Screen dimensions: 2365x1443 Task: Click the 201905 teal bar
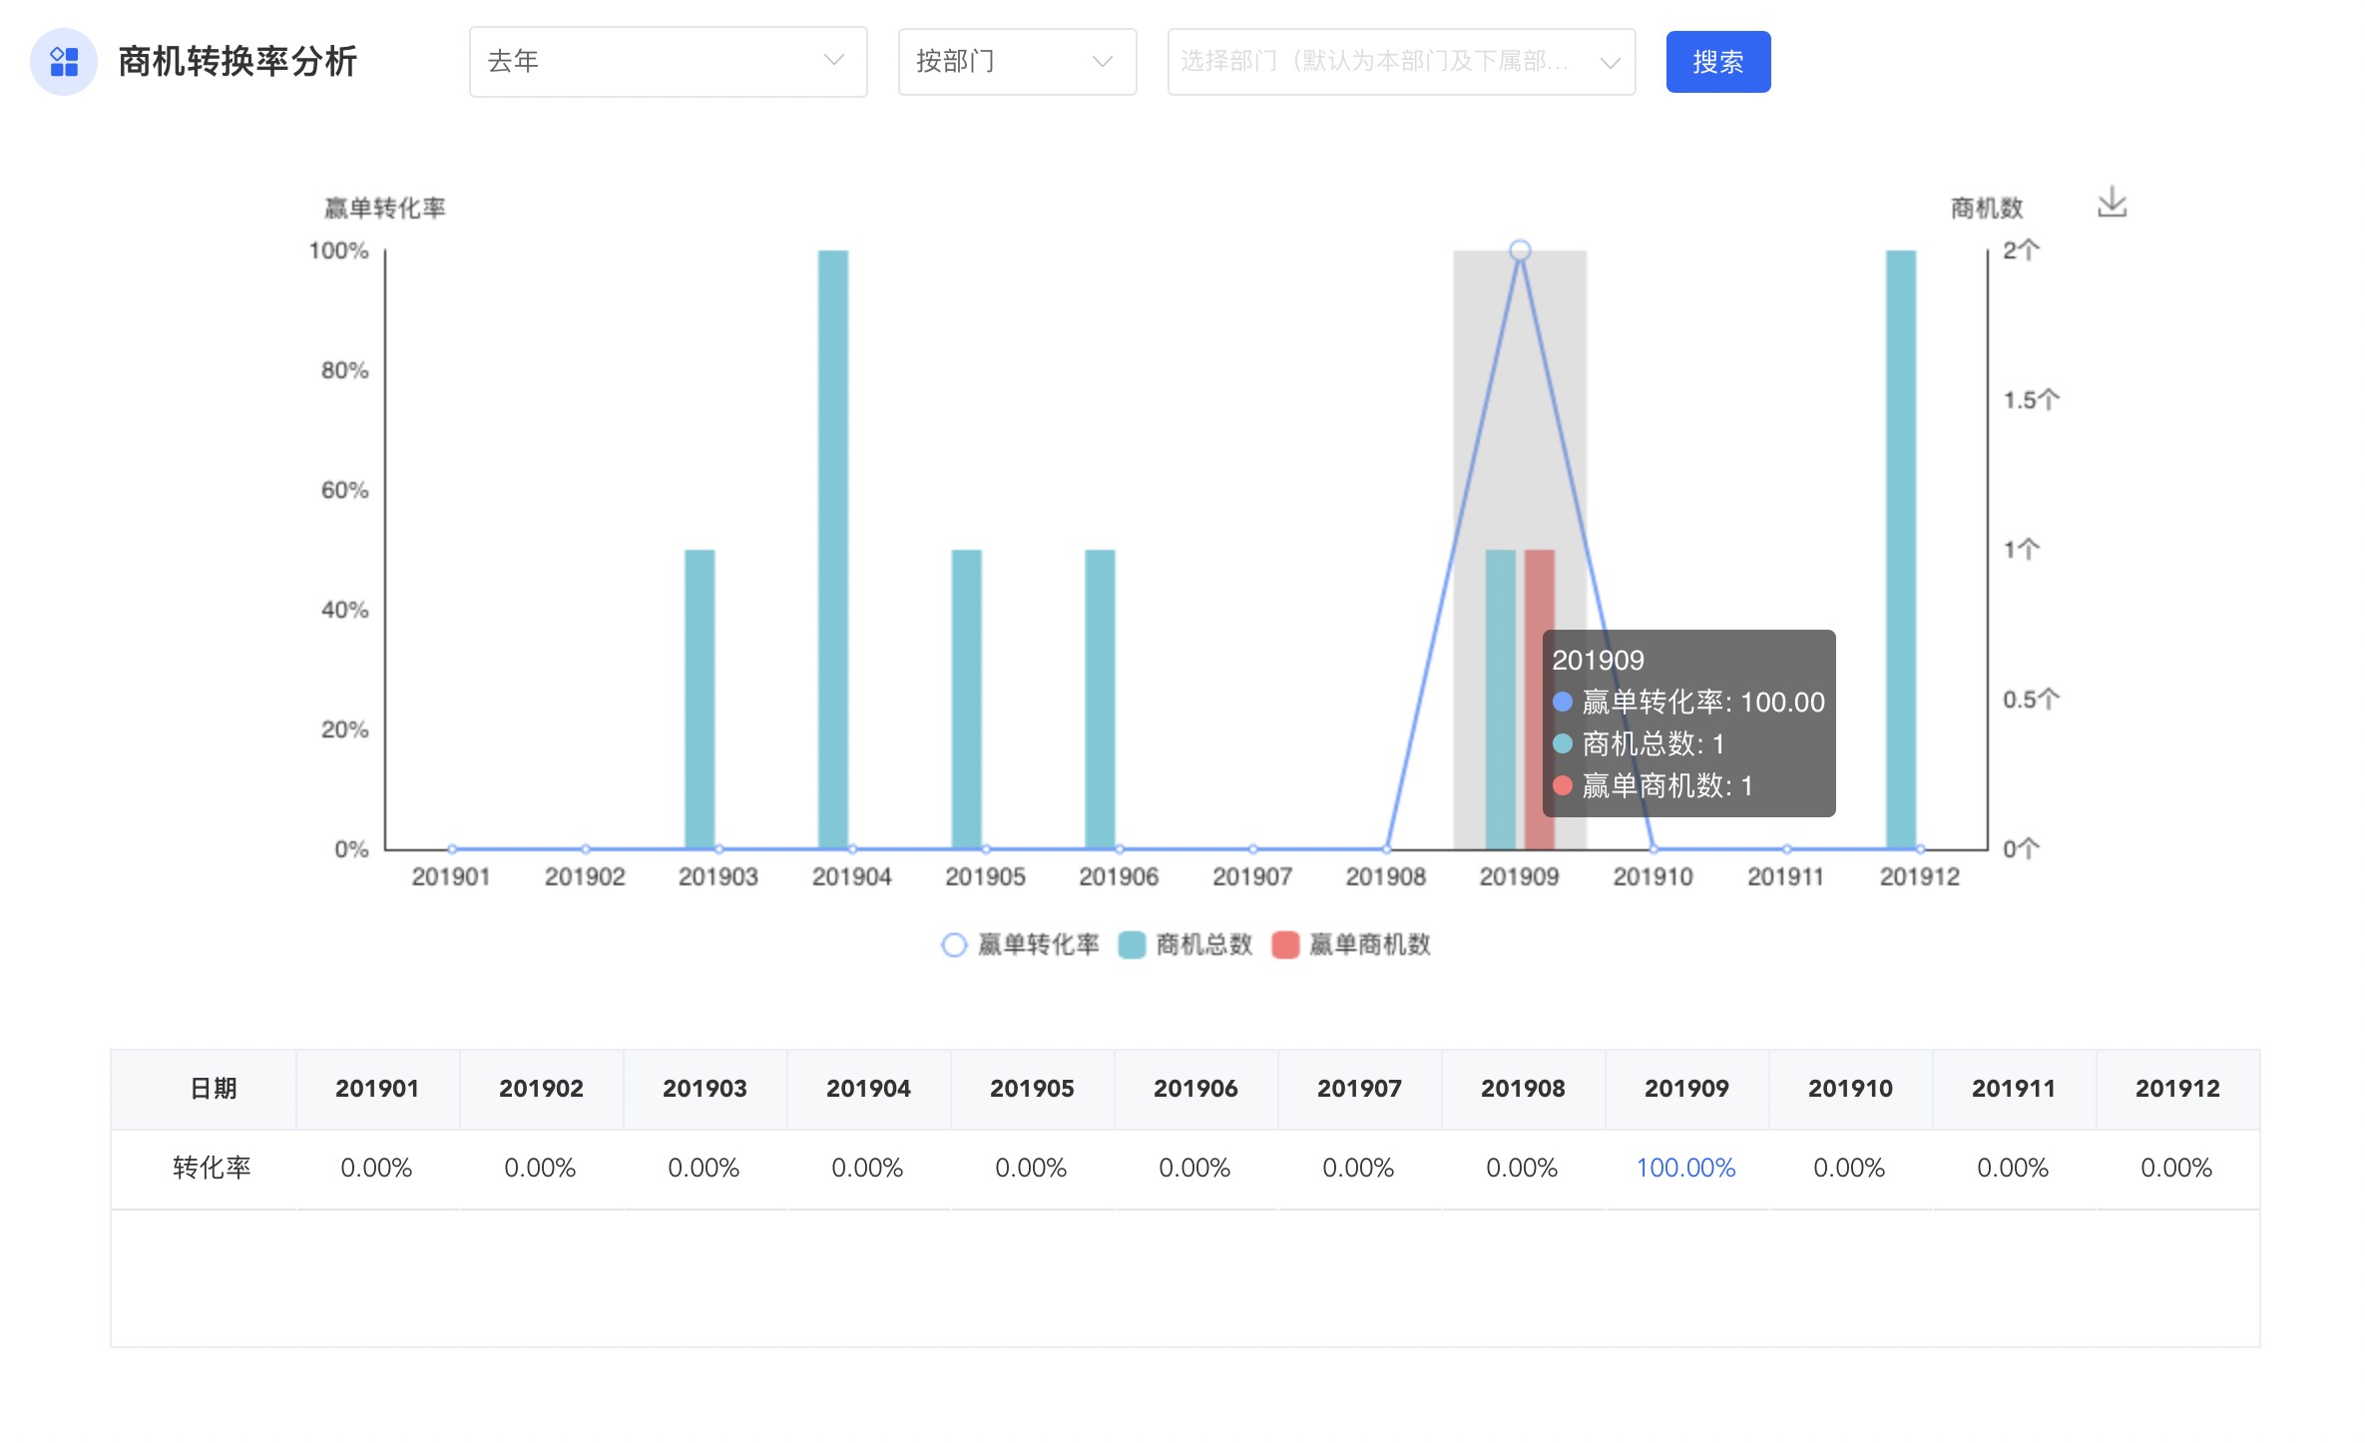966,699
